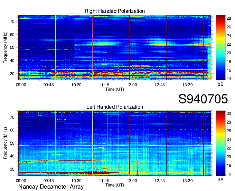Click the upper plot 'Time (UT)' label
Screen dimensions: 235x191
[115, 89]
